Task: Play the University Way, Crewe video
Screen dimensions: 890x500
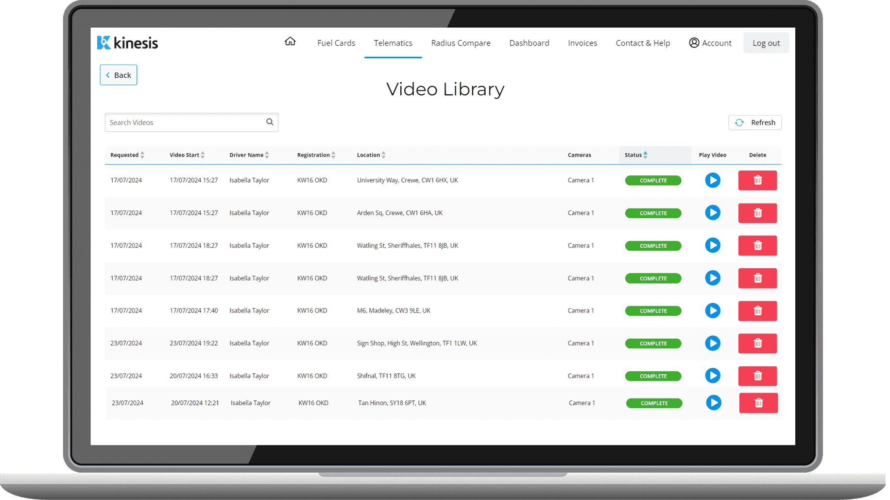Action: (712, 180)
